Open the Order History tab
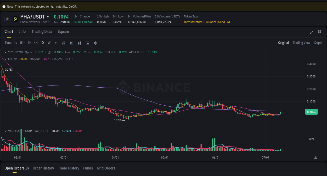327x176 pixels. (x=43, y=168)
